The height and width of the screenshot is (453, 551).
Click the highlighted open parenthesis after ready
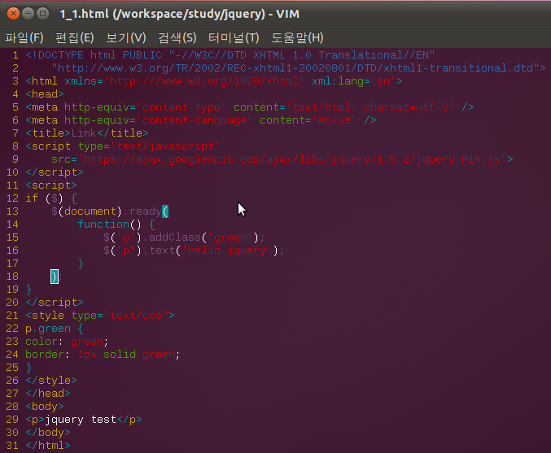pyautogui.click(x=165, y=211)
